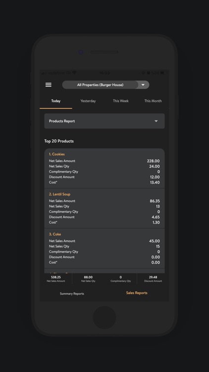Select Coke net sales qty 15

point(158,246)
